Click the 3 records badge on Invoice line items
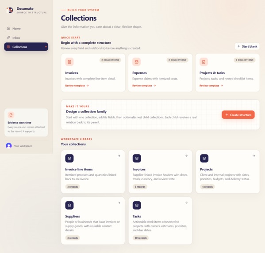This screenshot has width=265, height=253. pos(73,187)
